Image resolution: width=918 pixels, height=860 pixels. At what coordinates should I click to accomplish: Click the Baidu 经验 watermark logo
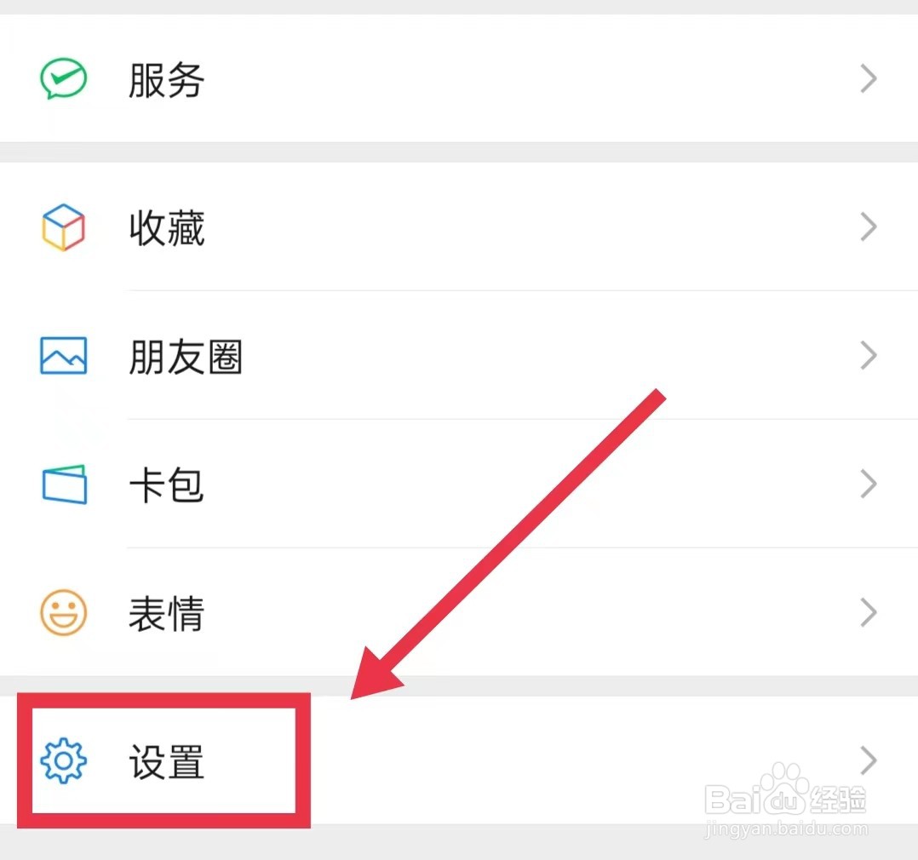[x=785, y=790]
